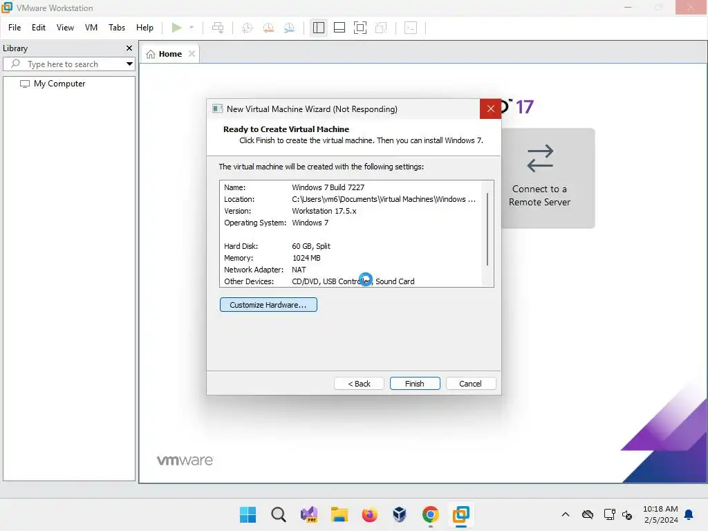Click Finish to create the virtual machine
Viewport: 708px width, 531px height.
point(415,383)
